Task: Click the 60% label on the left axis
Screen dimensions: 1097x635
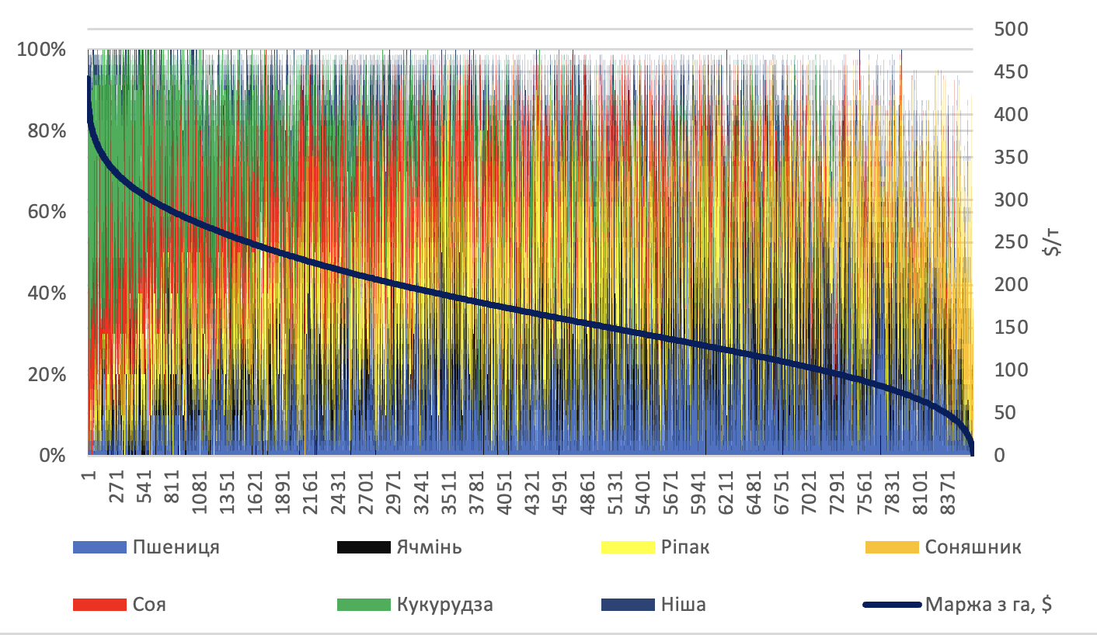Action: 47,212
